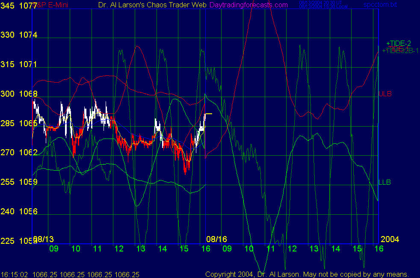The image size is (420, 278).
Task: Click the final 16 hour tick of 08/16 session
Action: pyautogui.click(x=379, y=248)
